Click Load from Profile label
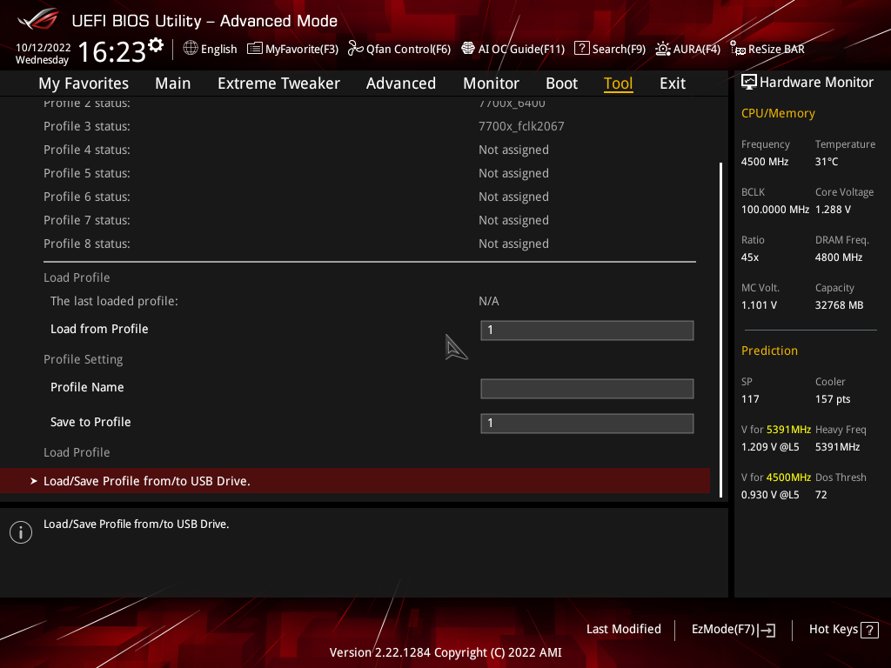This screenshot has height=668, width=891. (x=99, y=329)
